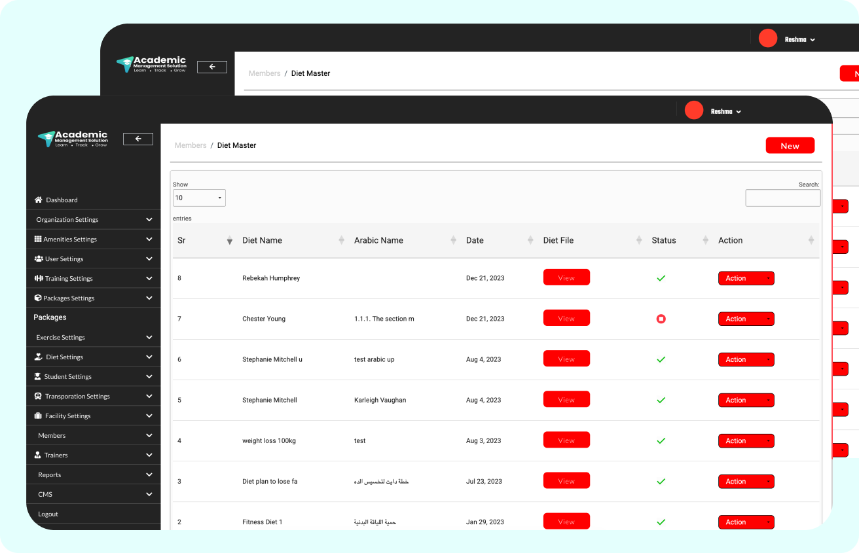Click the Packages Settings icon
Image resolution: width=859 pixels, height=553 pixels.
(39, 298)
